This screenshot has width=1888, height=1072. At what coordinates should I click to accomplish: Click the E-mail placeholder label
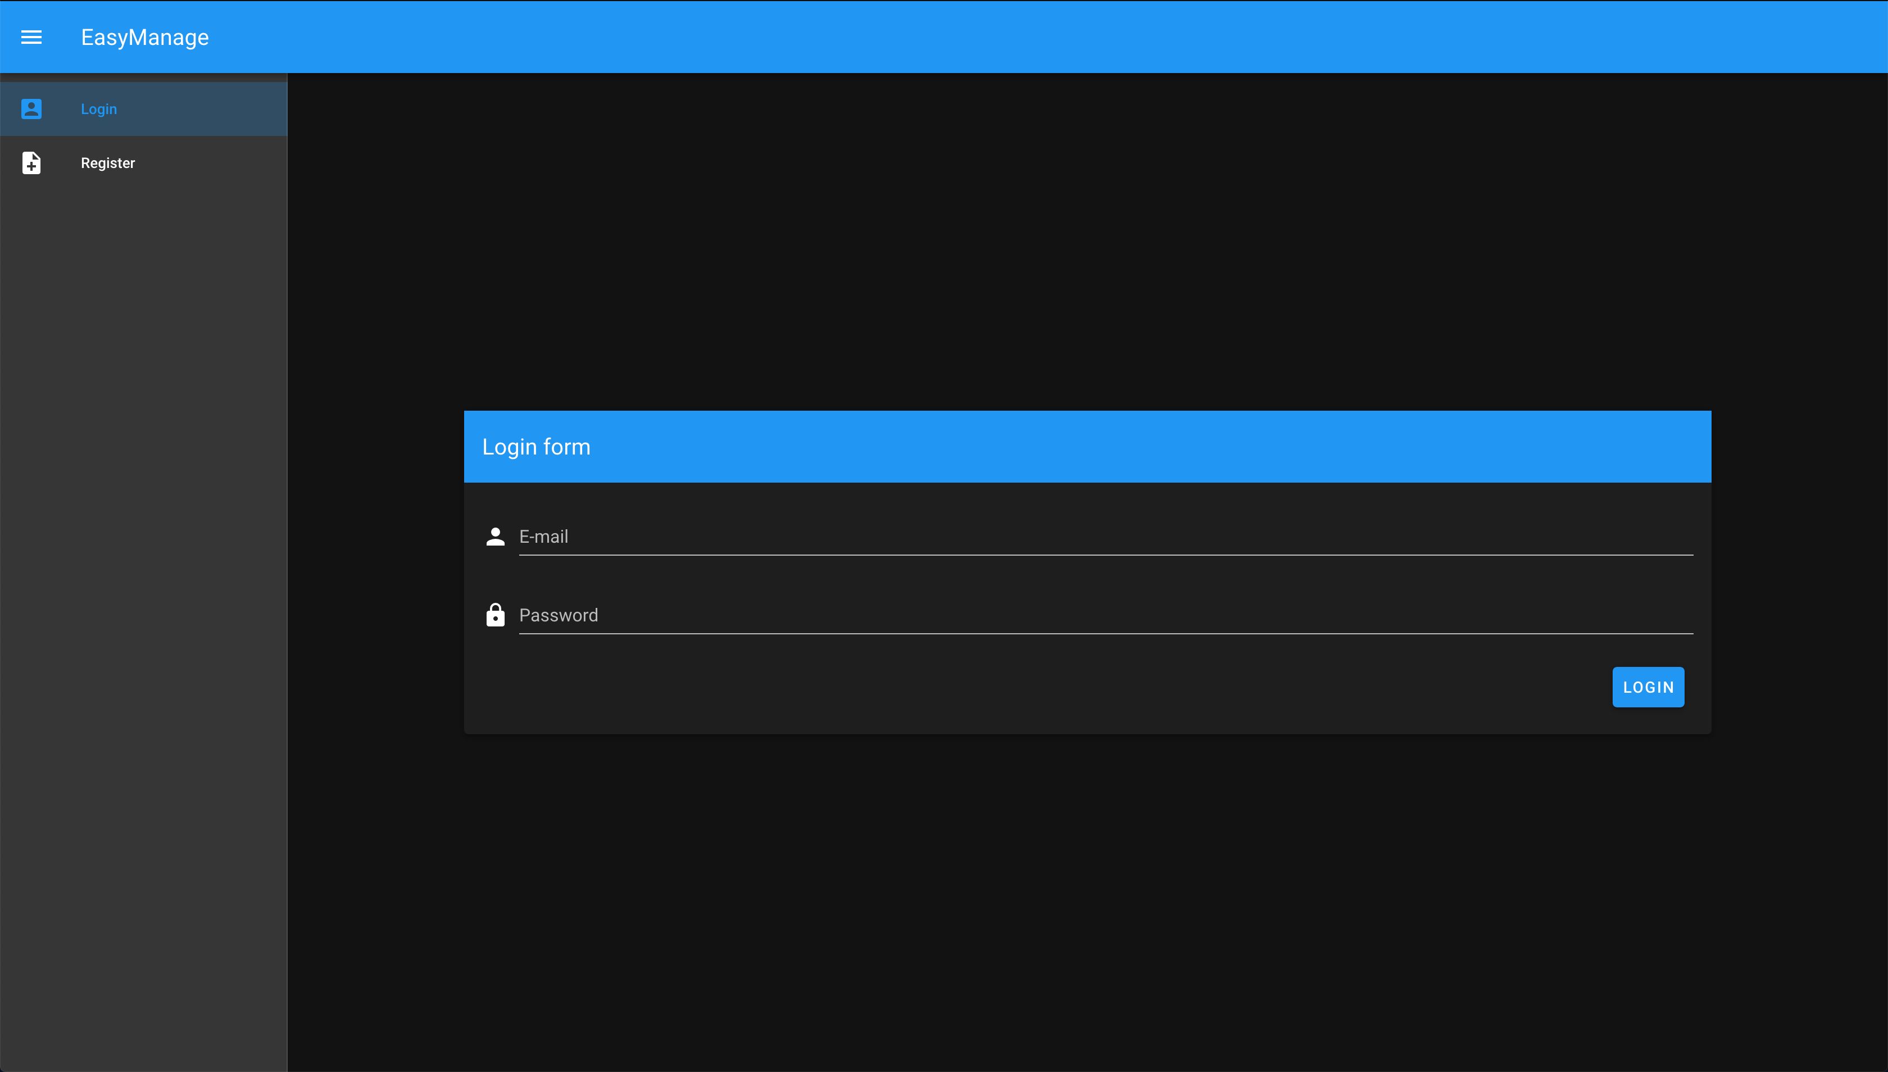point(543,537)
